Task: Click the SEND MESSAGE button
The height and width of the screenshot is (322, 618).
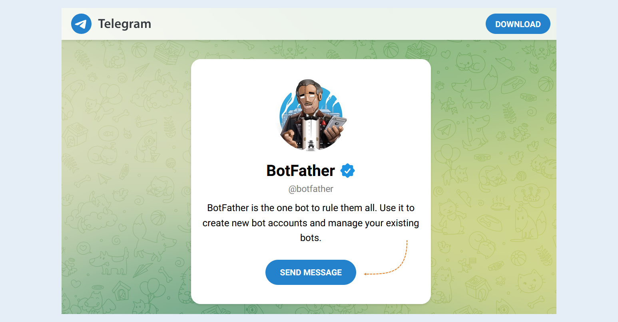Action: click(x=311, y=273)
